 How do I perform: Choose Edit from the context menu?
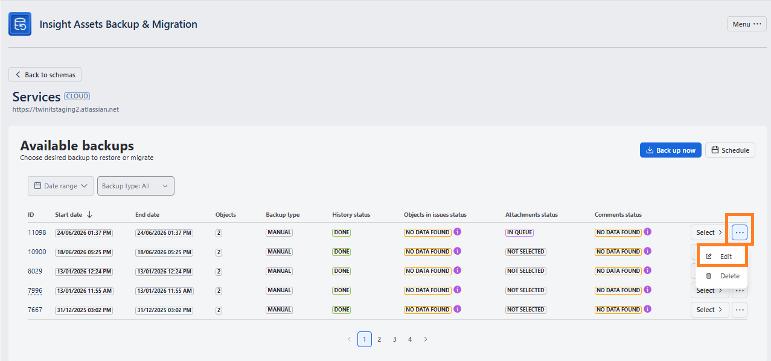pos(721,257)
